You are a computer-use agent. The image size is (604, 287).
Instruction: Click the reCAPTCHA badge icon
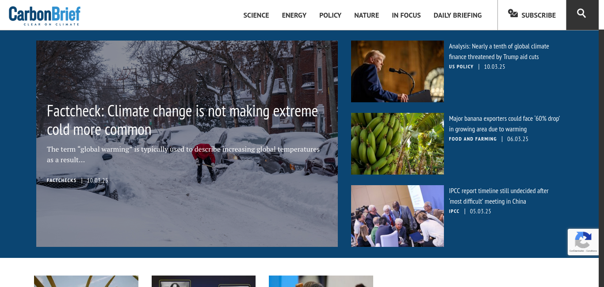coord(583,241)
